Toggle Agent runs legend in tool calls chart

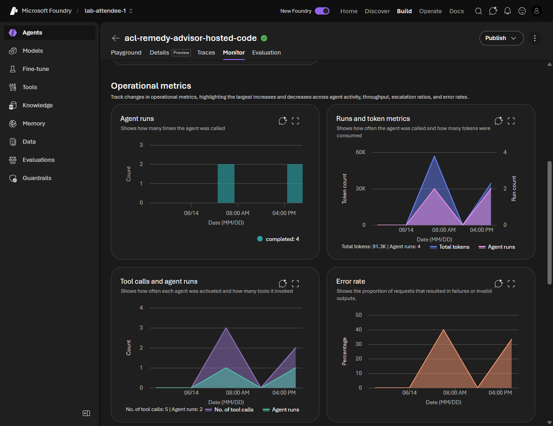[281, 410]
